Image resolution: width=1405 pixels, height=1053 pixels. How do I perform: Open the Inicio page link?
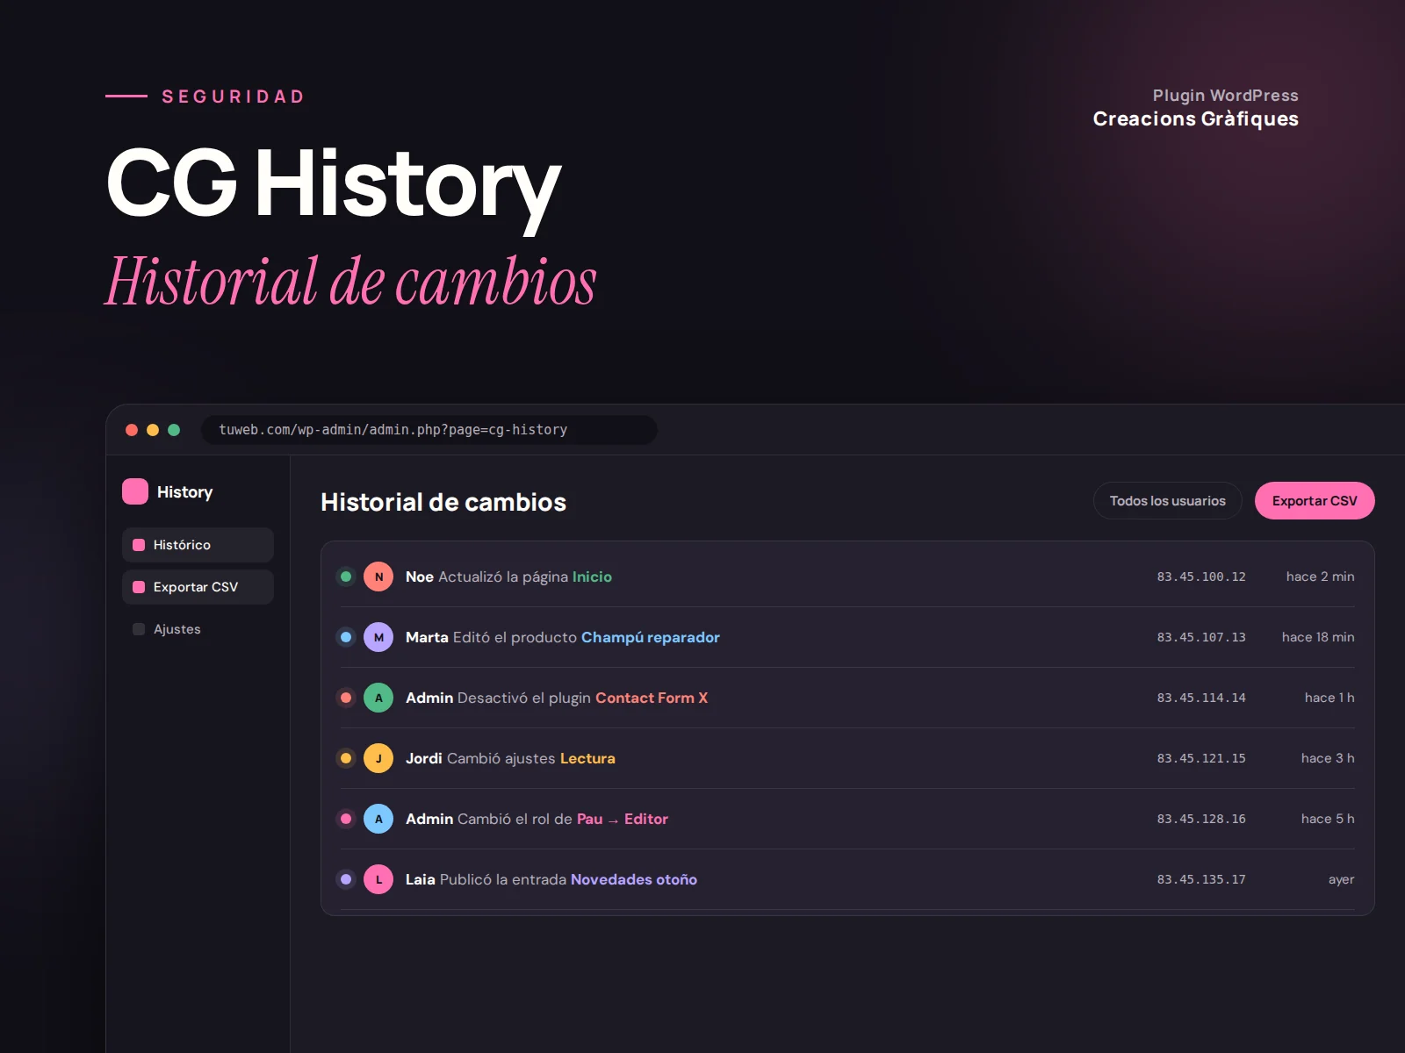coord(592,577)
